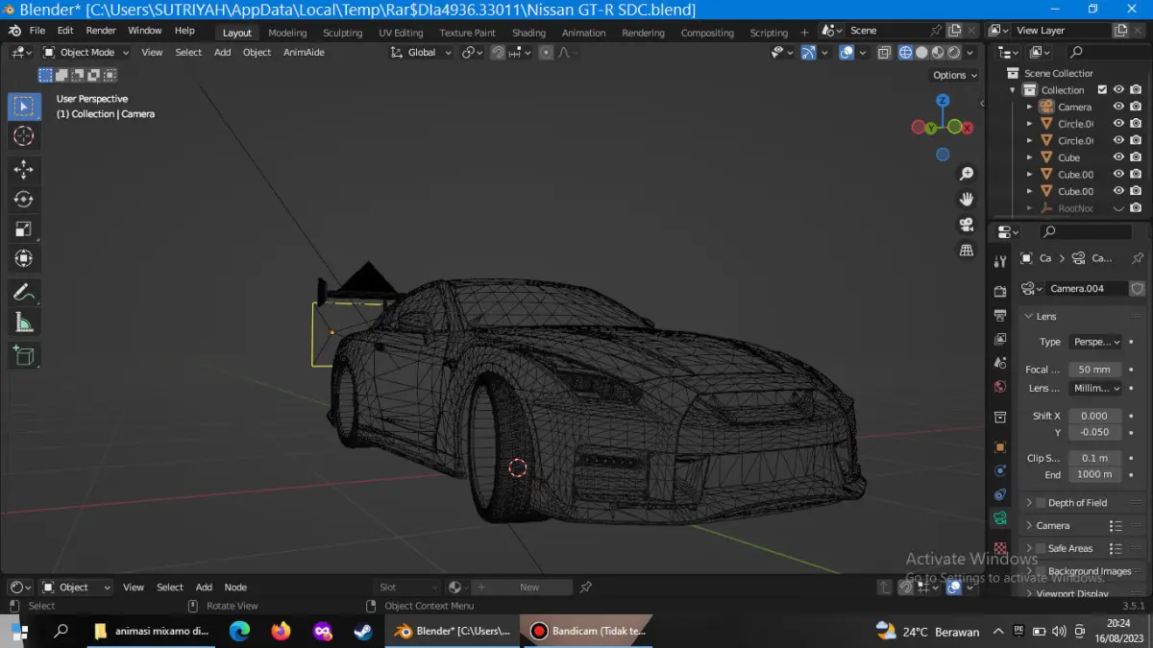Viewport: 1153px width, 648px height.
Task: Open the Output properties tab
Action: click(x=1000, y=315)
